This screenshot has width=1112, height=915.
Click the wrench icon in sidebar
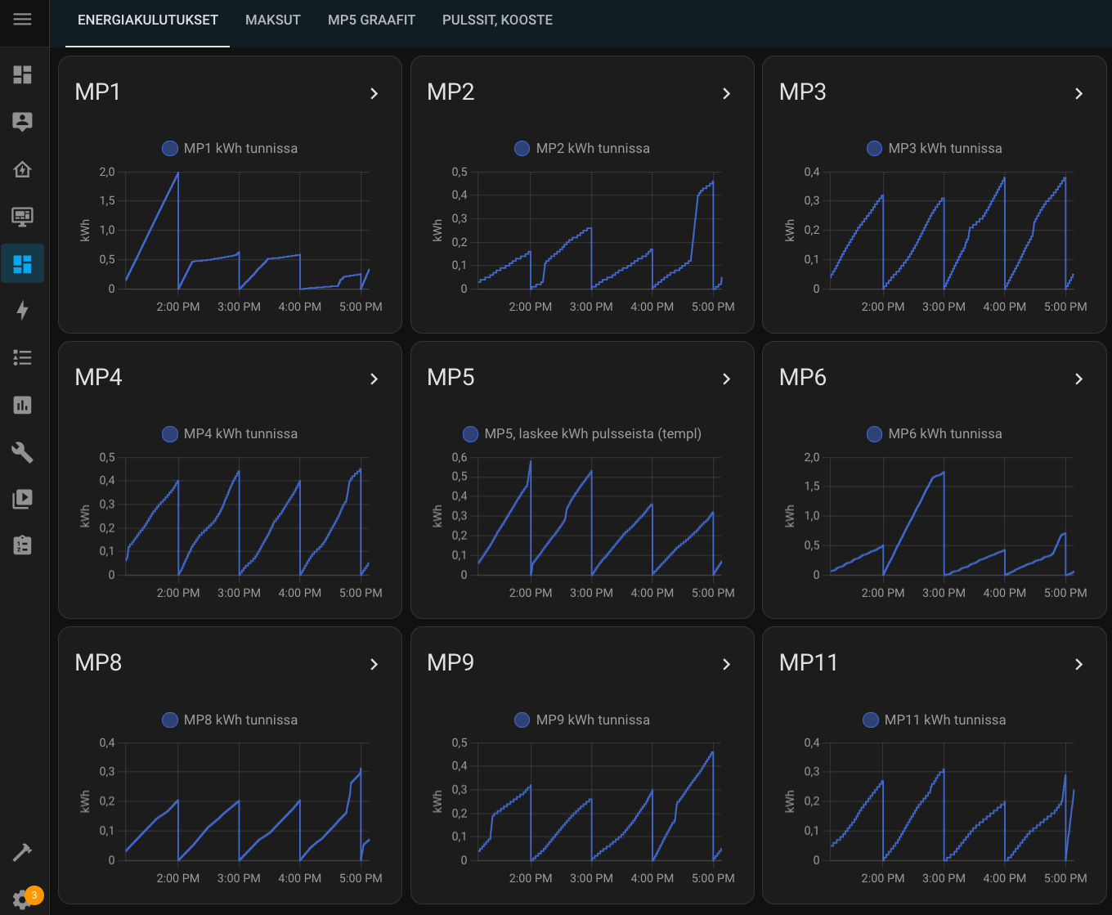(x=23, y=451)
